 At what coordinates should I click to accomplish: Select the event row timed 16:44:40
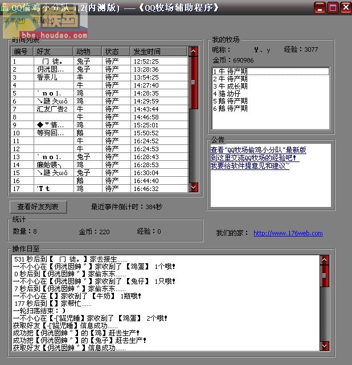(x=99, y=181)
